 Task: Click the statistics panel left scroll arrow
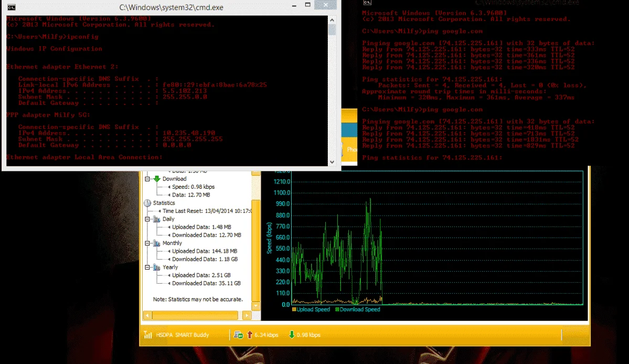click(x=147, y=316)
